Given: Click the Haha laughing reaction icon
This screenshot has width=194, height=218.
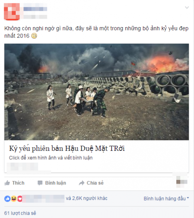Looking at the screenshot, I should click(14, 199).
